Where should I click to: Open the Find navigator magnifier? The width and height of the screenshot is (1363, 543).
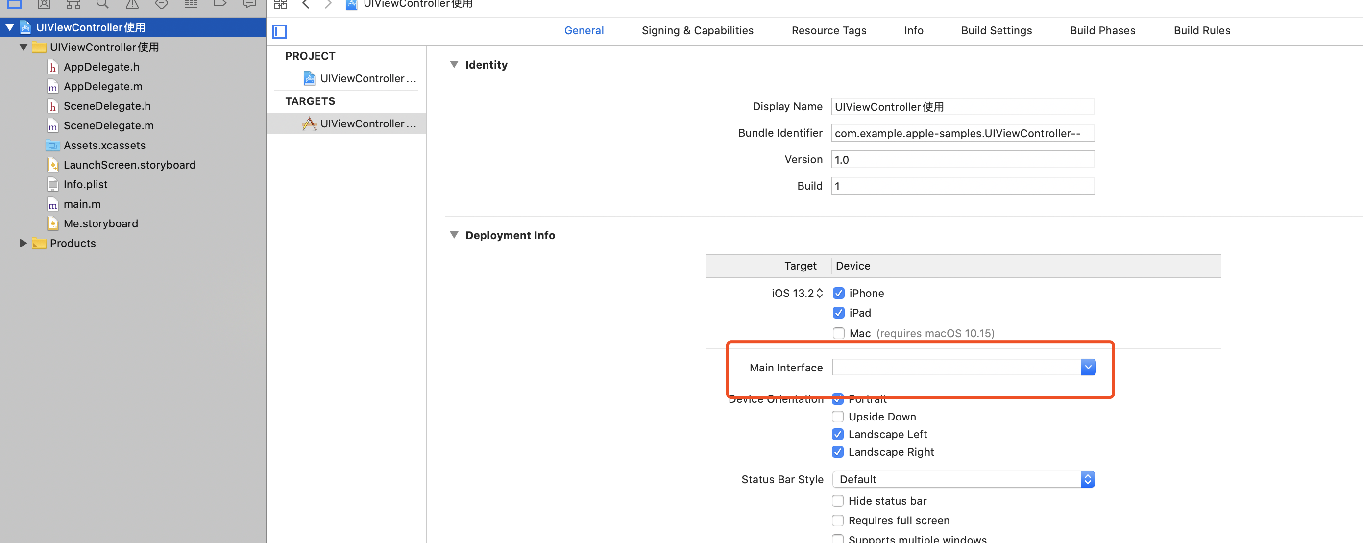(x=103, y=4)
